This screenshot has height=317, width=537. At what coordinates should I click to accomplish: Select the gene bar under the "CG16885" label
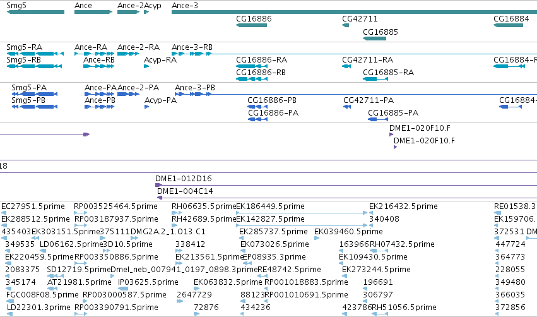point(375,39)
